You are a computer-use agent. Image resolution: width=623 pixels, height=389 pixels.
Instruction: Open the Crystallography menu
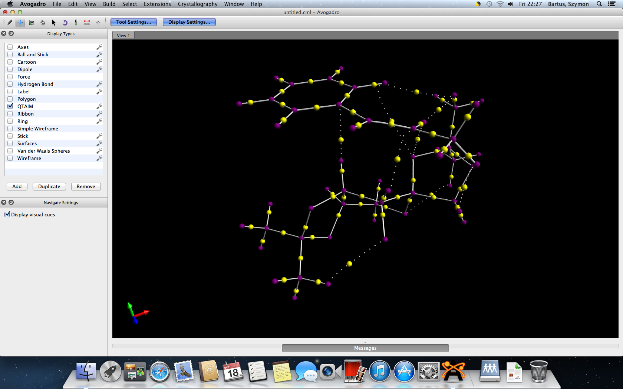click(198, 4)
